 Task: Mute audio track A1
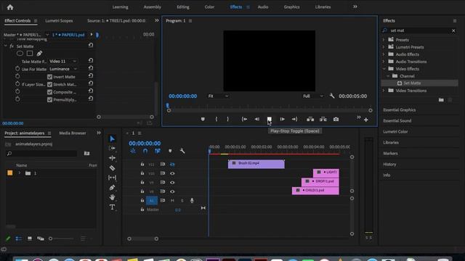(x=172, y=201)
